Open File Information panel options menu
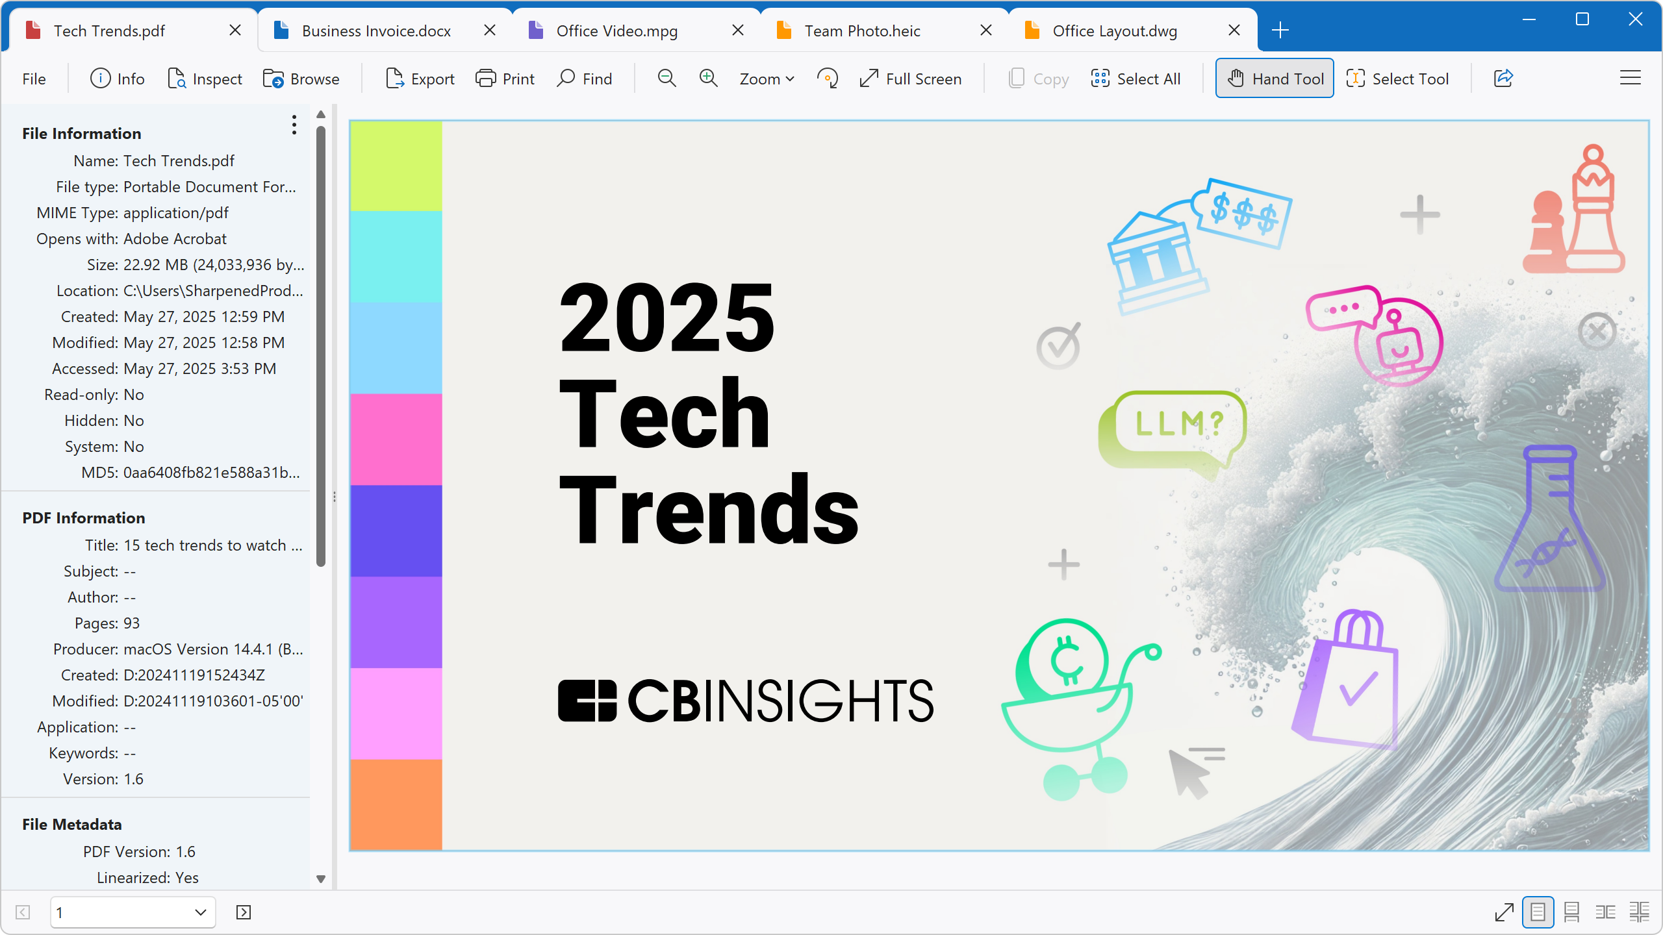 (294, 125)
